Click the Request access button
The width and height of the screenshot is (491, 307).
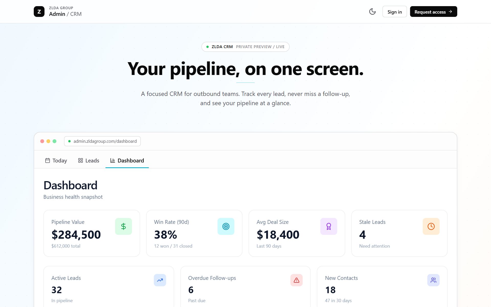click(x=433, y=12)
